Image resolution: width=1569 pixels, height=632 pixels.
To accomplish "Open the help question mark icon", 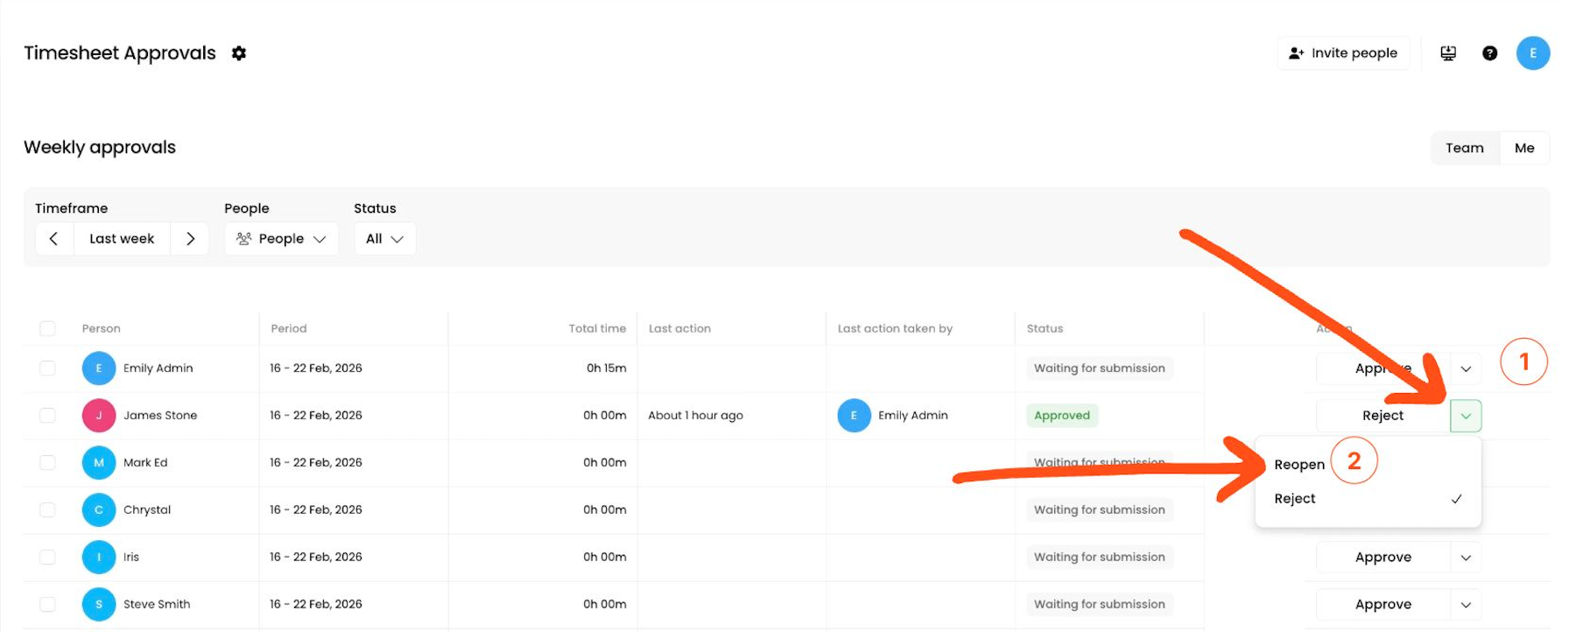I will point(1489,53).
